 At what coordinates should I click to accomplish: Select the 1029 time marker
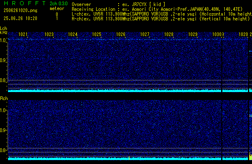tap(193, 34)
